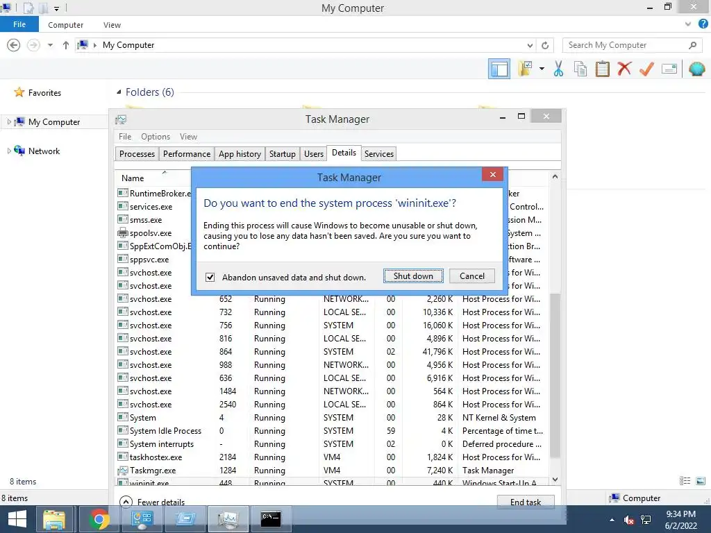Go up one folder level
This screenshot has width=711, height=533.
pyautogui.click(x=66, y=45)
